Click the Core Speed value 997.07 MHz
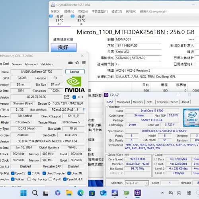This screenshot has height=199, width=199. coord(138,159)
